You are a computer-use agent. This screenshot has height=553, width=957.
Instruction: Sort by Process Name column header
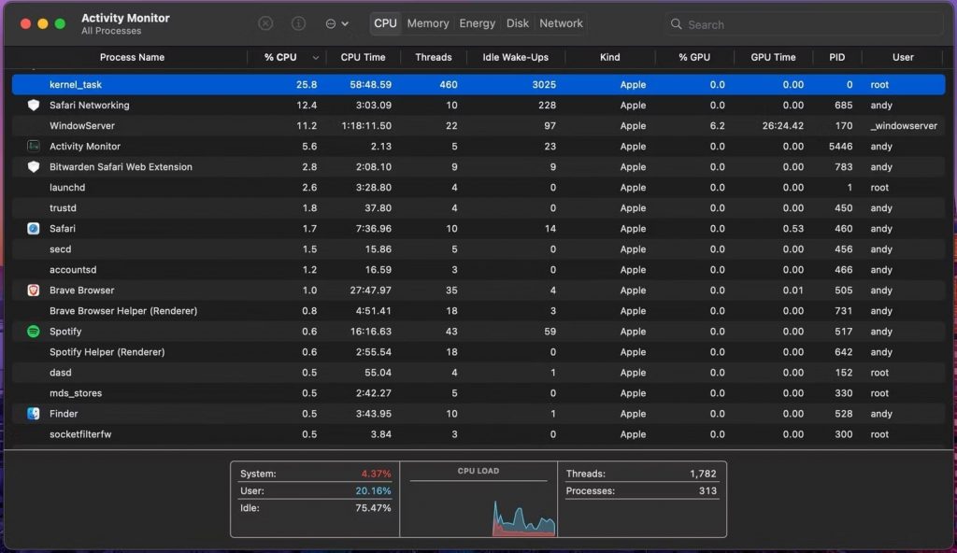[132, 57]
